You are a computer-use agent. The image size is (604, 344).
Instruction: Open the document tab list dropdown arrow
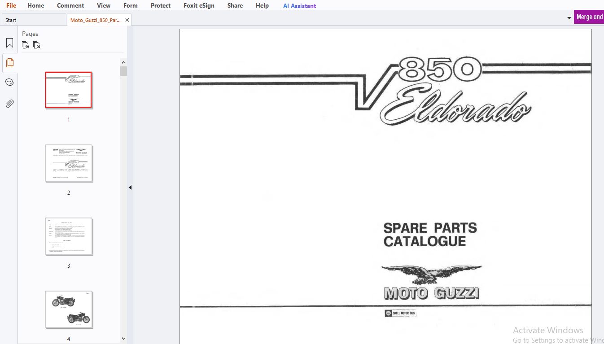click(x=569, y=17)
